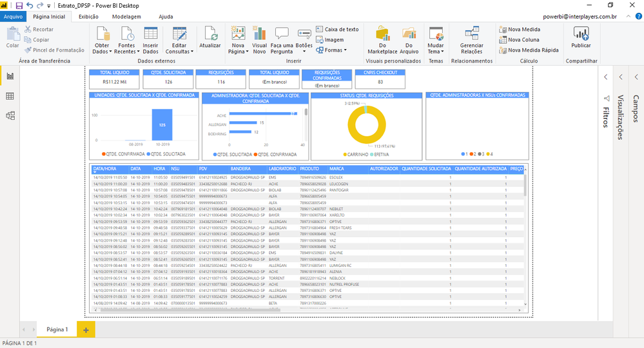This screenshot has height=348, width=644.
Task: Switch to the Data table view icon
Action: 10,96
